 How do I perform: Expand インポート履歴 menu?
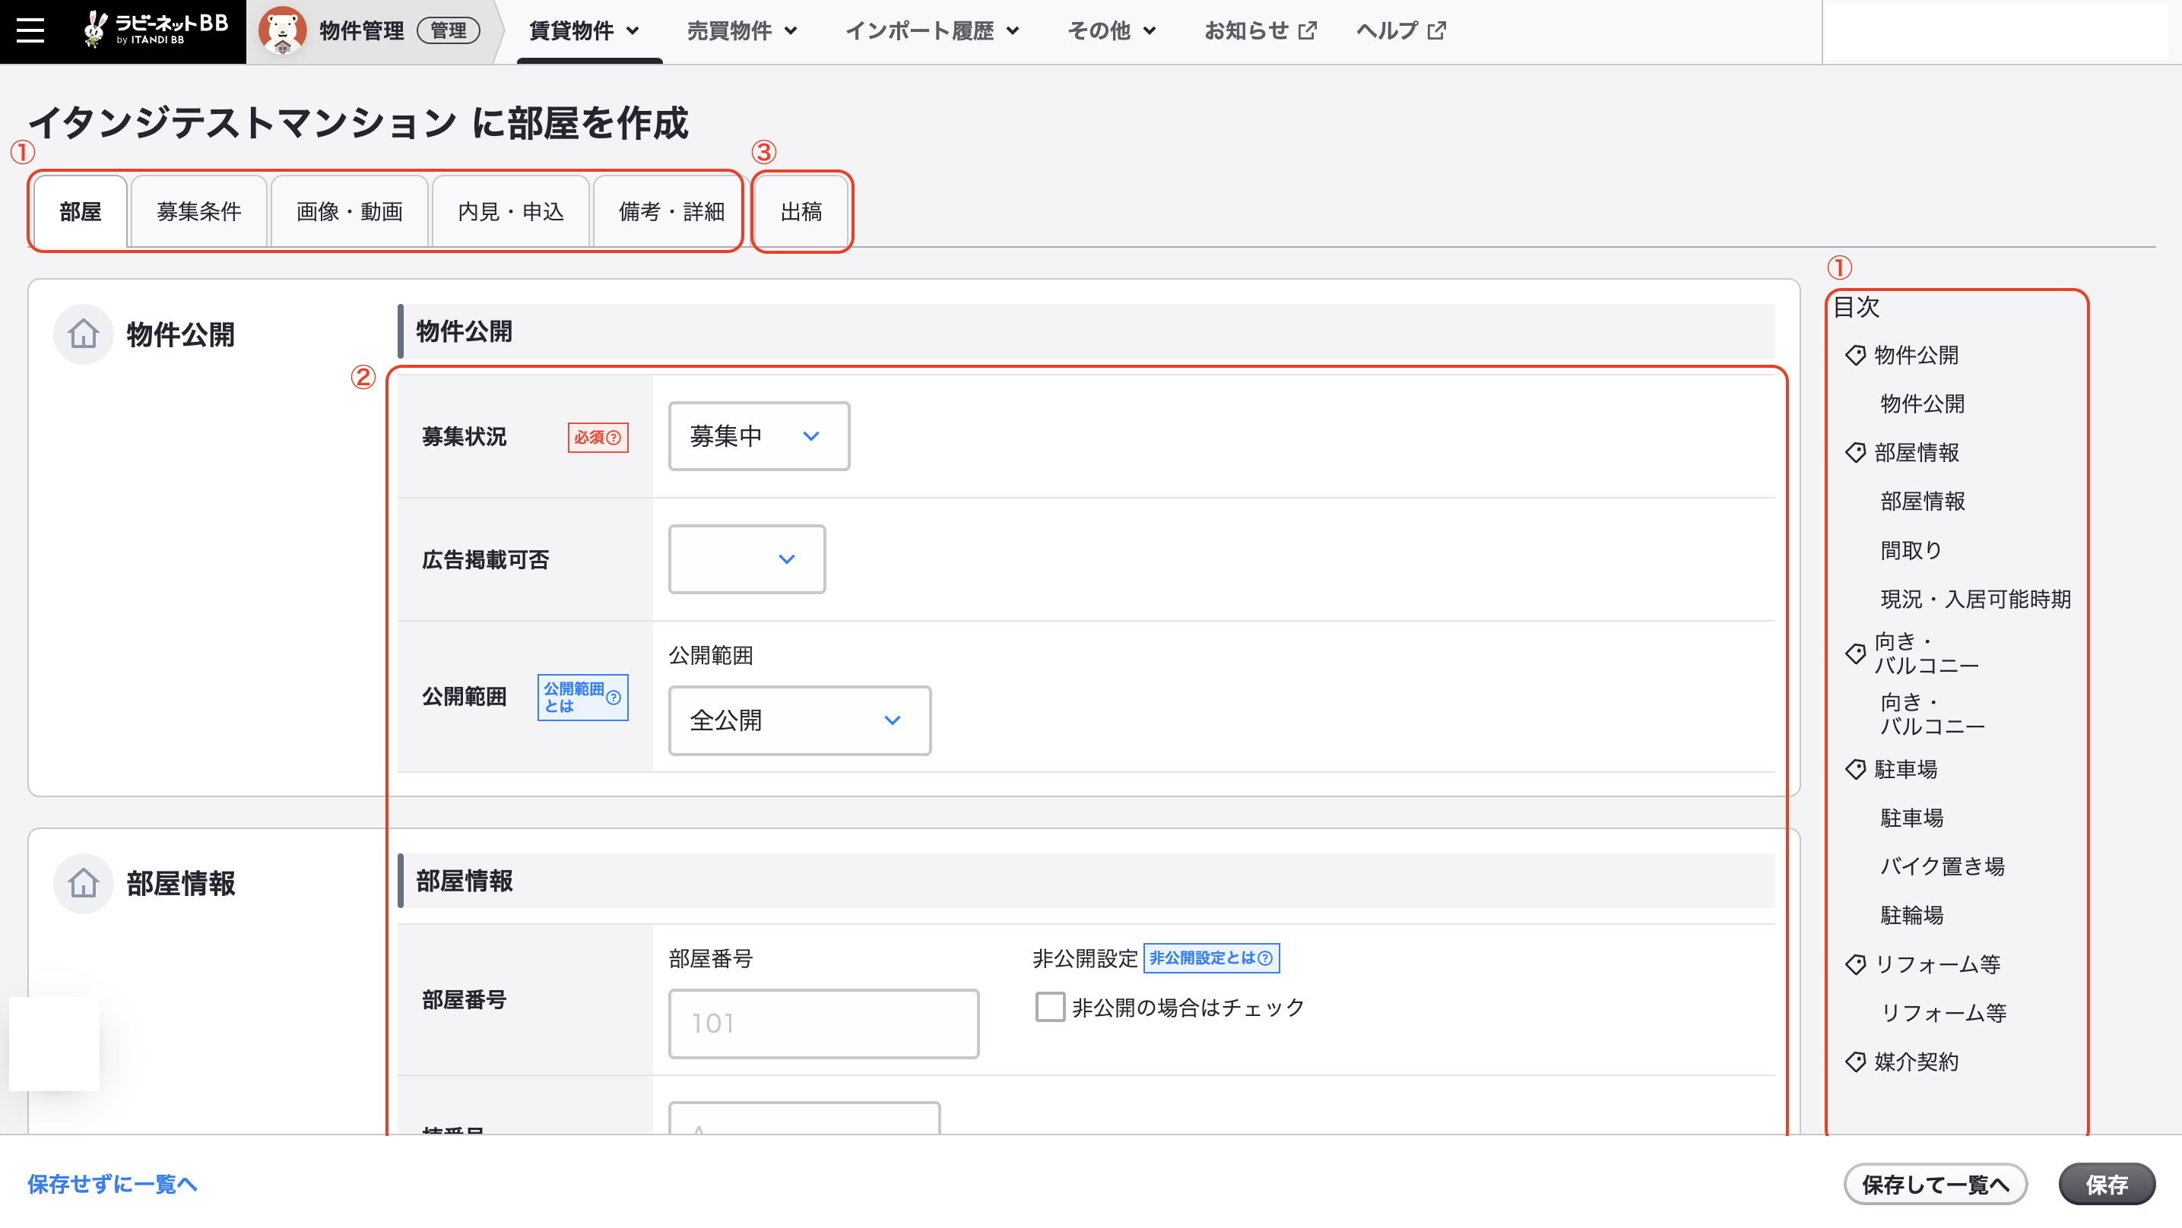click(932, 31)
